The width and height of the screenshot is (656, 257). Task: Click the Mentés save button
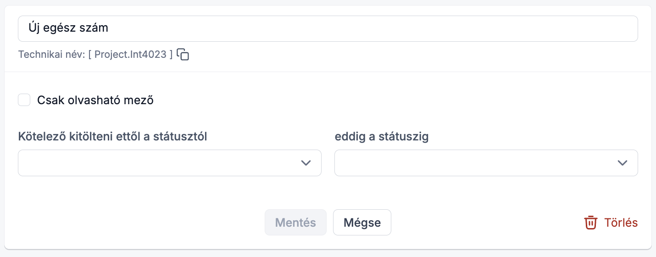point(295,223)
